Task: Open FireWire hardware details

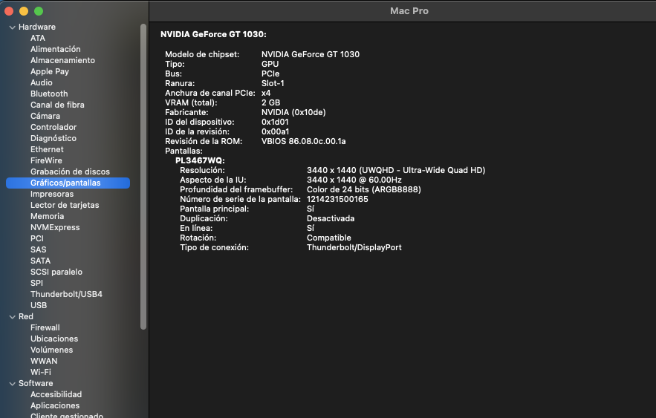Action: [46, 160]
